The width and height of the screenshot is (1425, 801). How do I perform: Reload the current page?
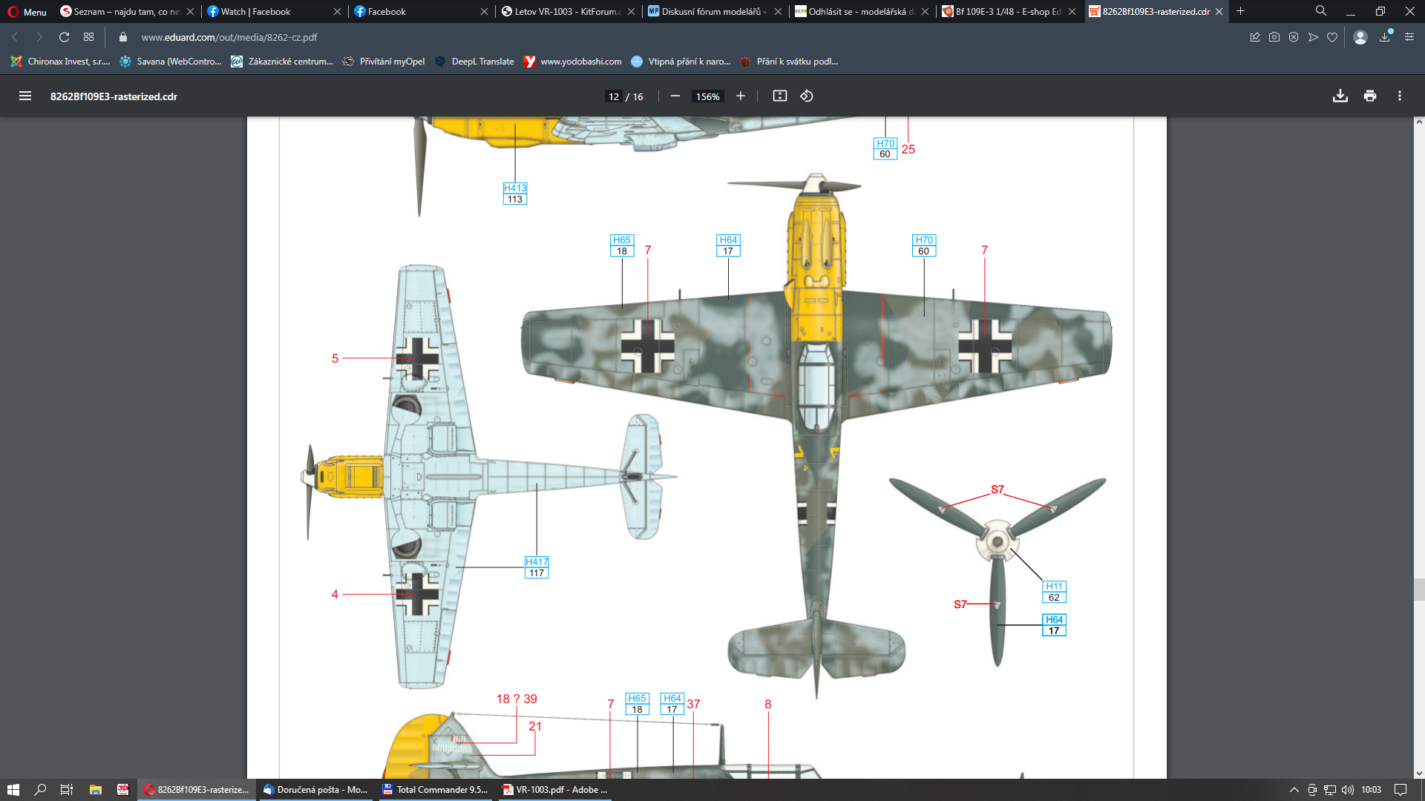coord(64,37)
